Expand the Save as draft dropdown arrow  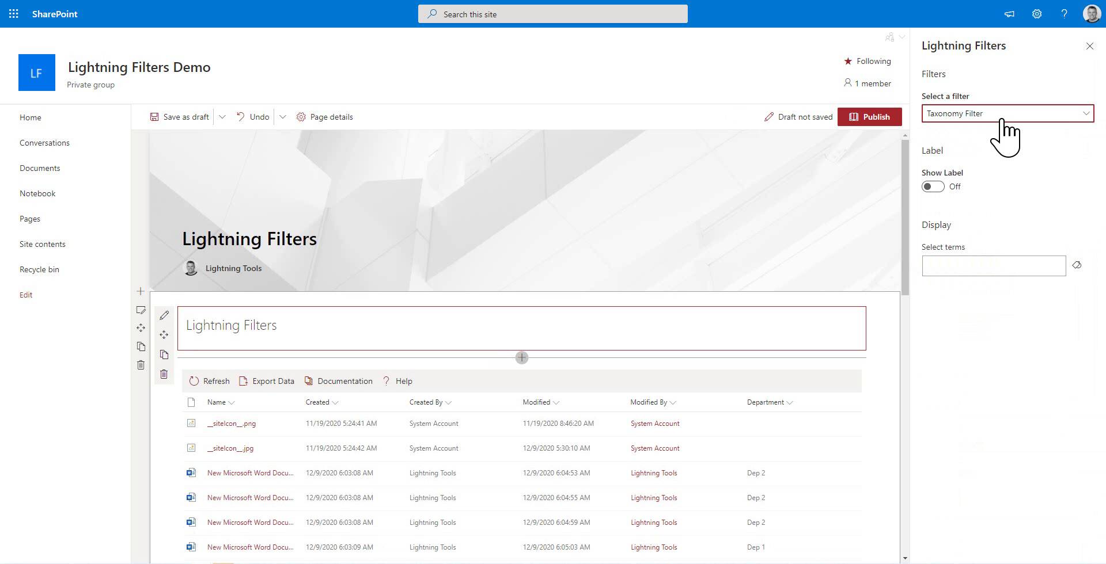(x=222, y=117)
